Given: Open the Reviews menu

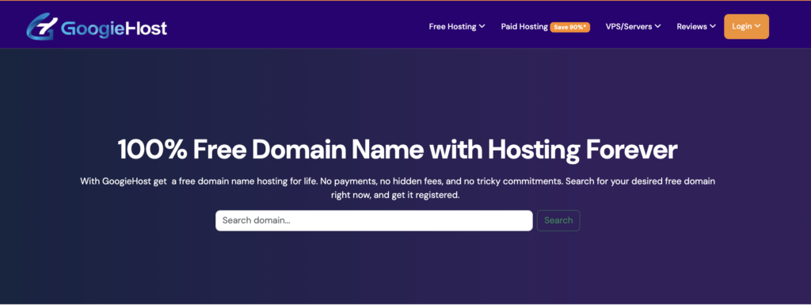Looking at the screenshot, I should pyautogui.click(x=696, y=26).
